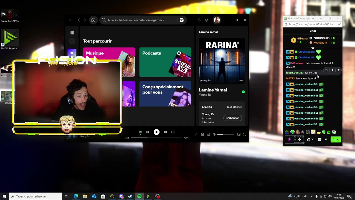Click the RAPINA album cover art

[x=222, y=61]
